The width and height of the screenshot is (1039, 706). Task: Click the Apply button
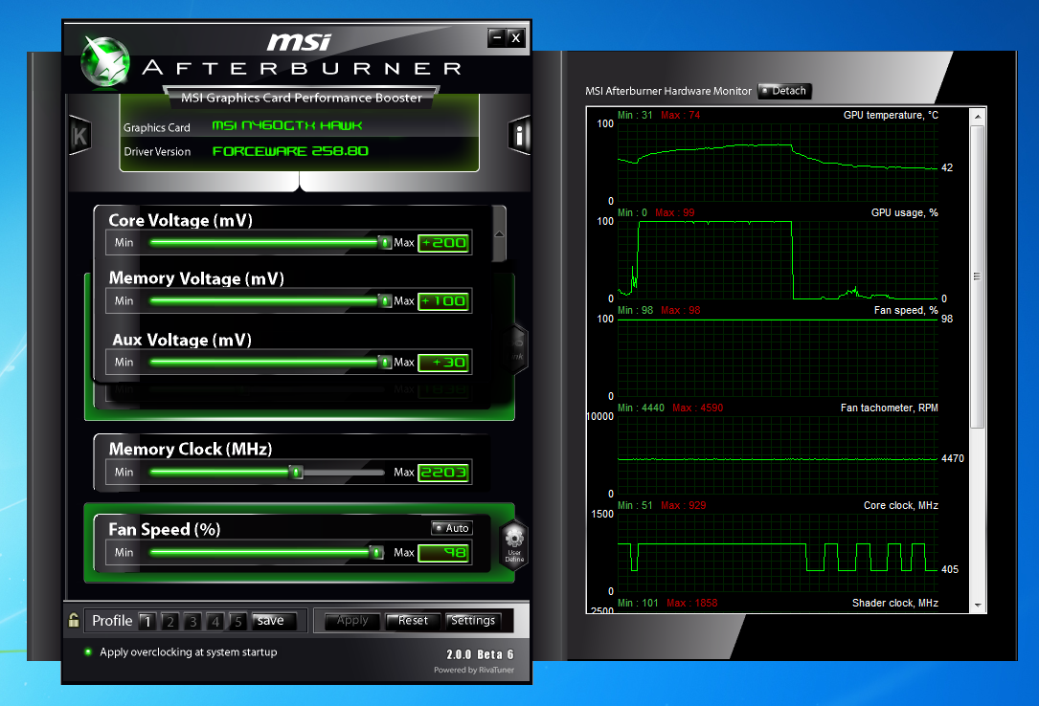click(351, 621)
